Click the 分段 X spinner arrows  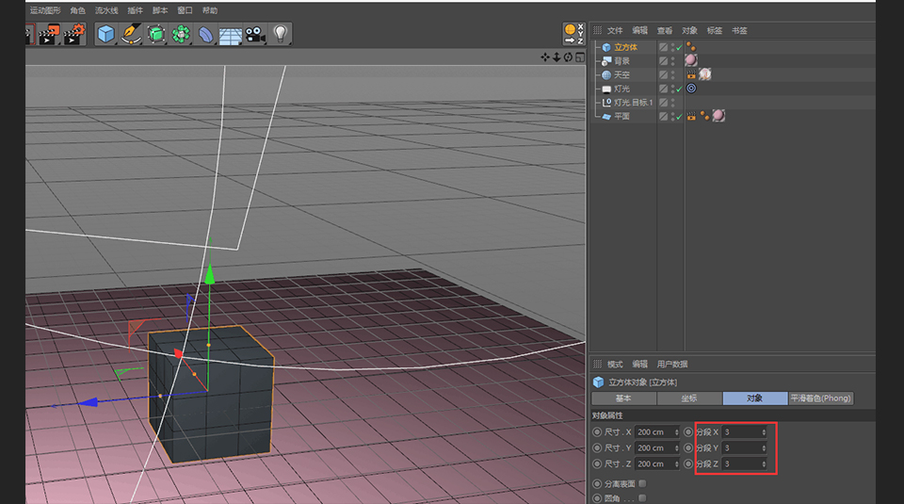coord(764,432)
